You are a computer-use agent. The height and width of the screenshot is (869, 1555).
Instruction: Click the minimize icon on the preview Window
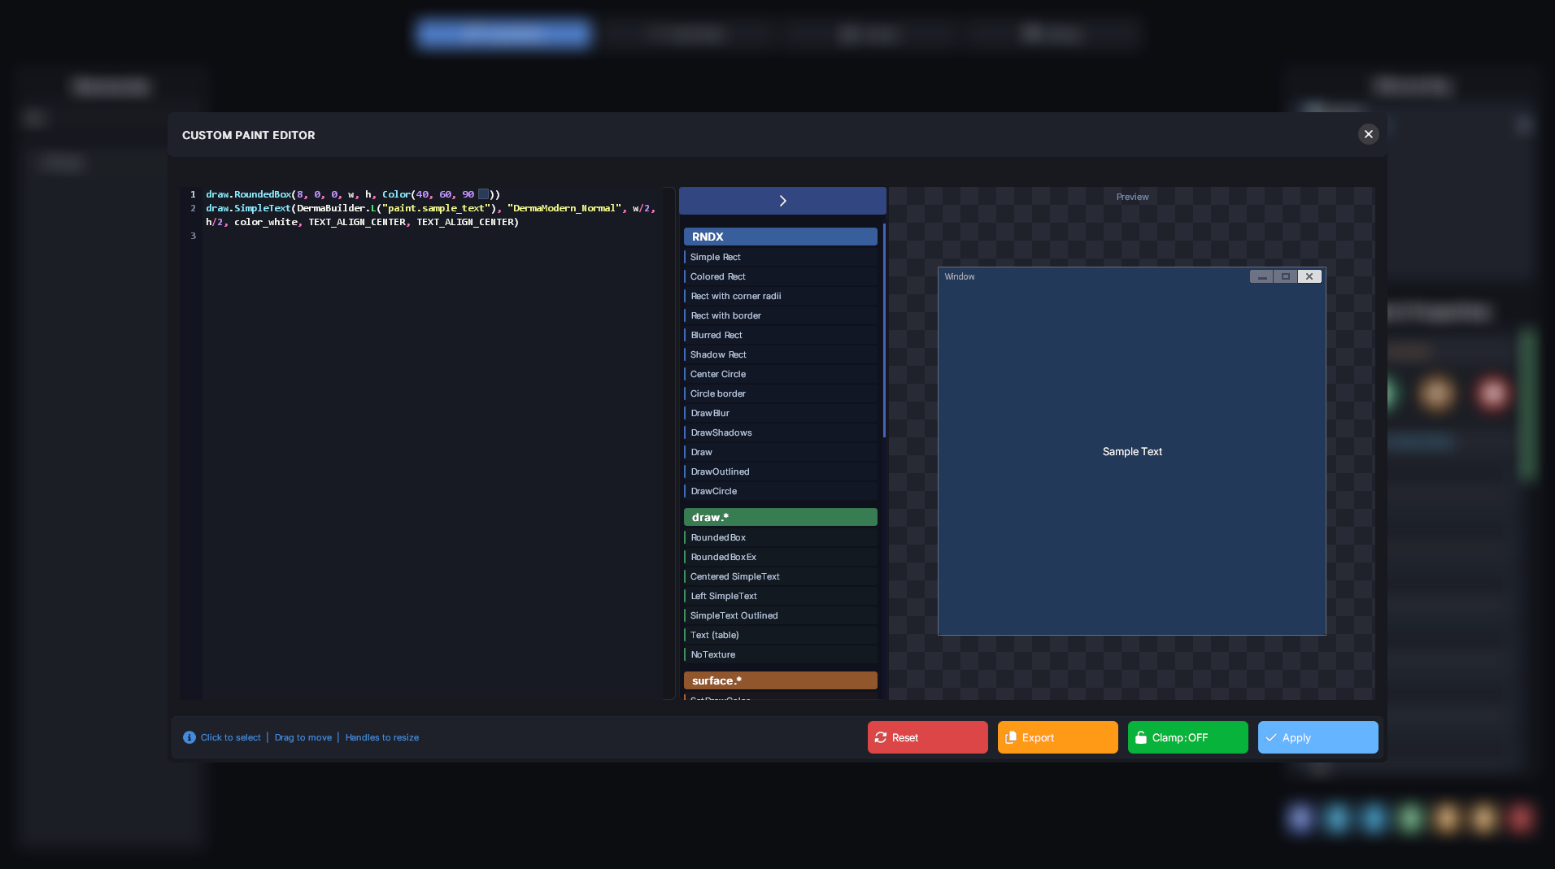coord(1261,276)
